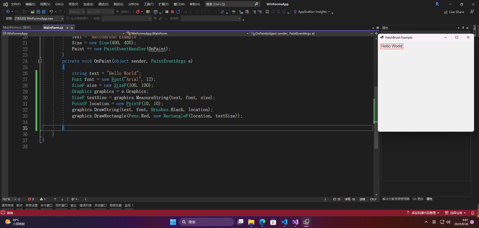Collapse the OnPaint method outline box
Viewport: 479px width, 228px height.
pos(40,61)
